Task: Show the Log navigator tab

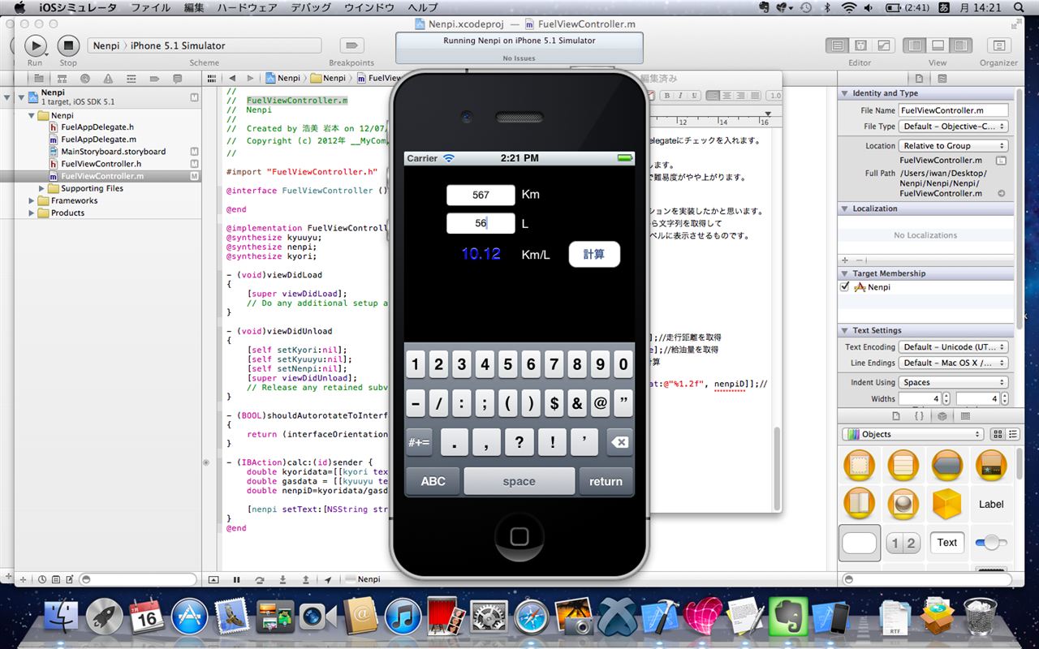Action: coord(178,79)
